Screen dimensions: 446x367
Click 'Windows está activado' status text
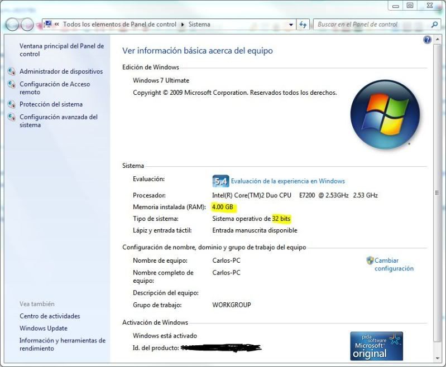165,336
